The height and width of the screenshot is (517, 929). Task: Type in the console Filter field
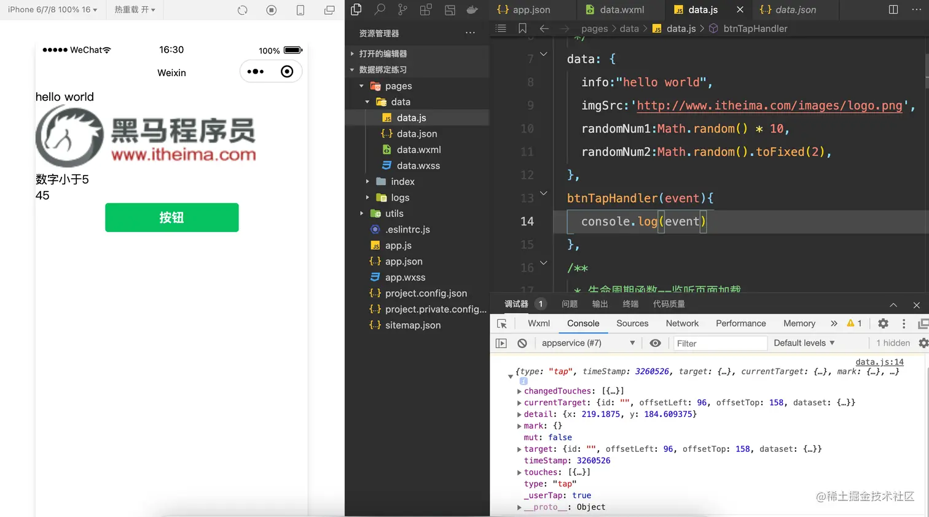(720, 343)
